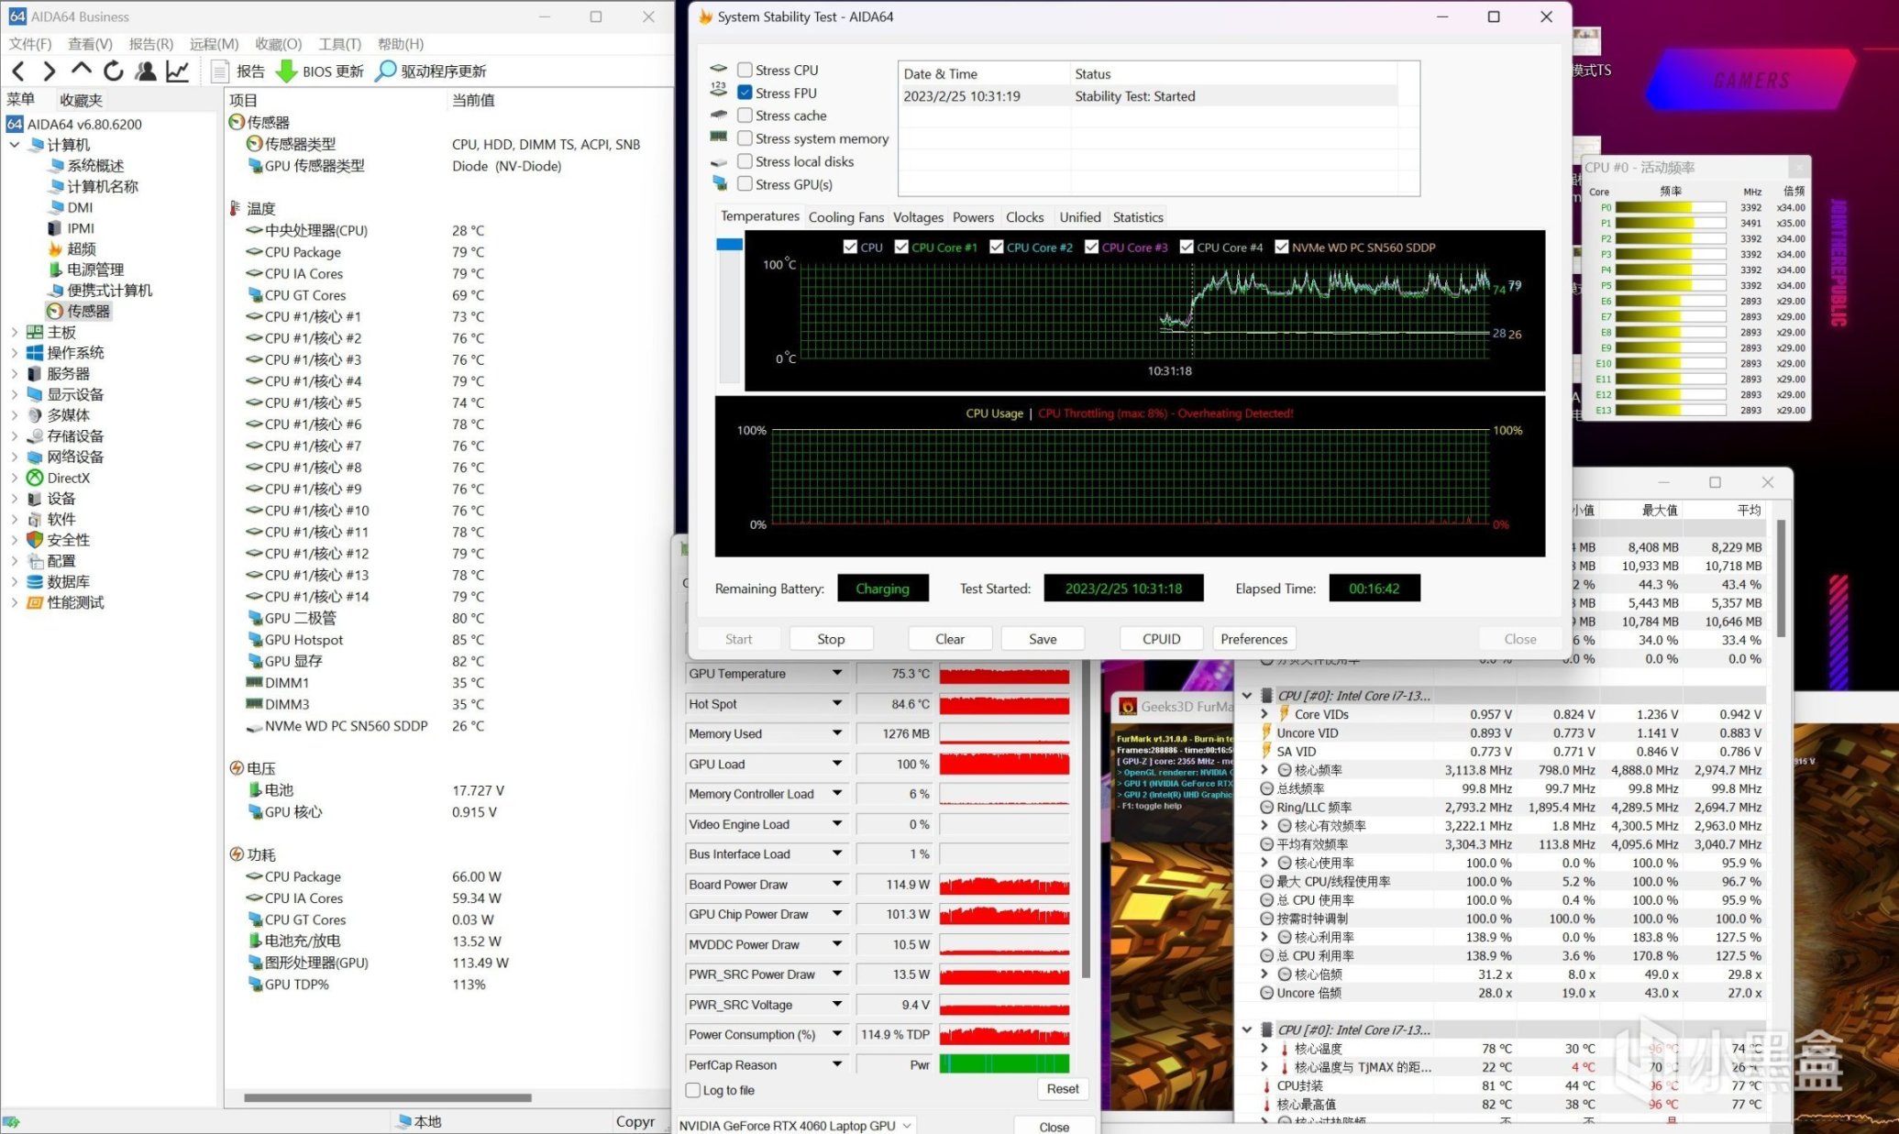Click the user favorites toolbar icon

click(x=145, y=71)
